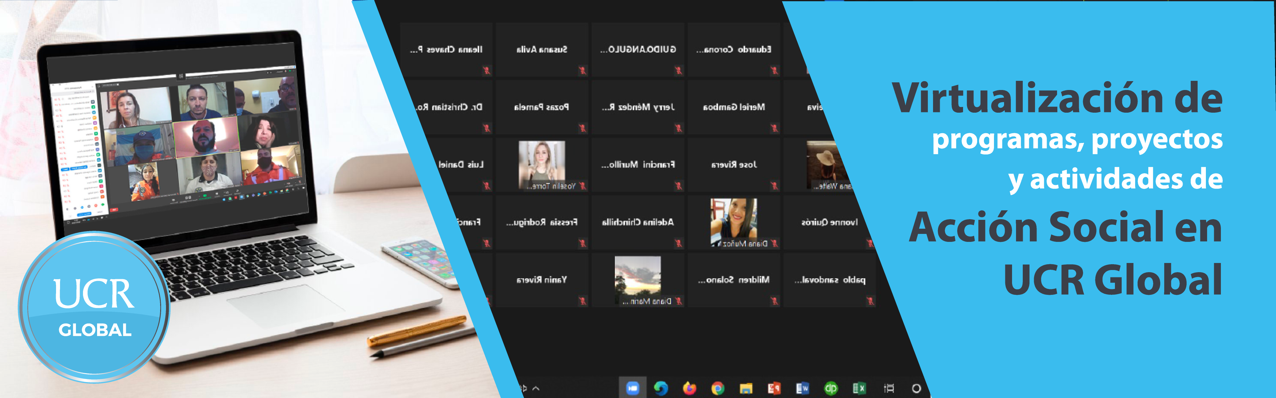The width and height of the screenshot is (1276, 398).
Task: Click muted mic icon on Luis Daniel tile
Action: click(x=487, y=186)
